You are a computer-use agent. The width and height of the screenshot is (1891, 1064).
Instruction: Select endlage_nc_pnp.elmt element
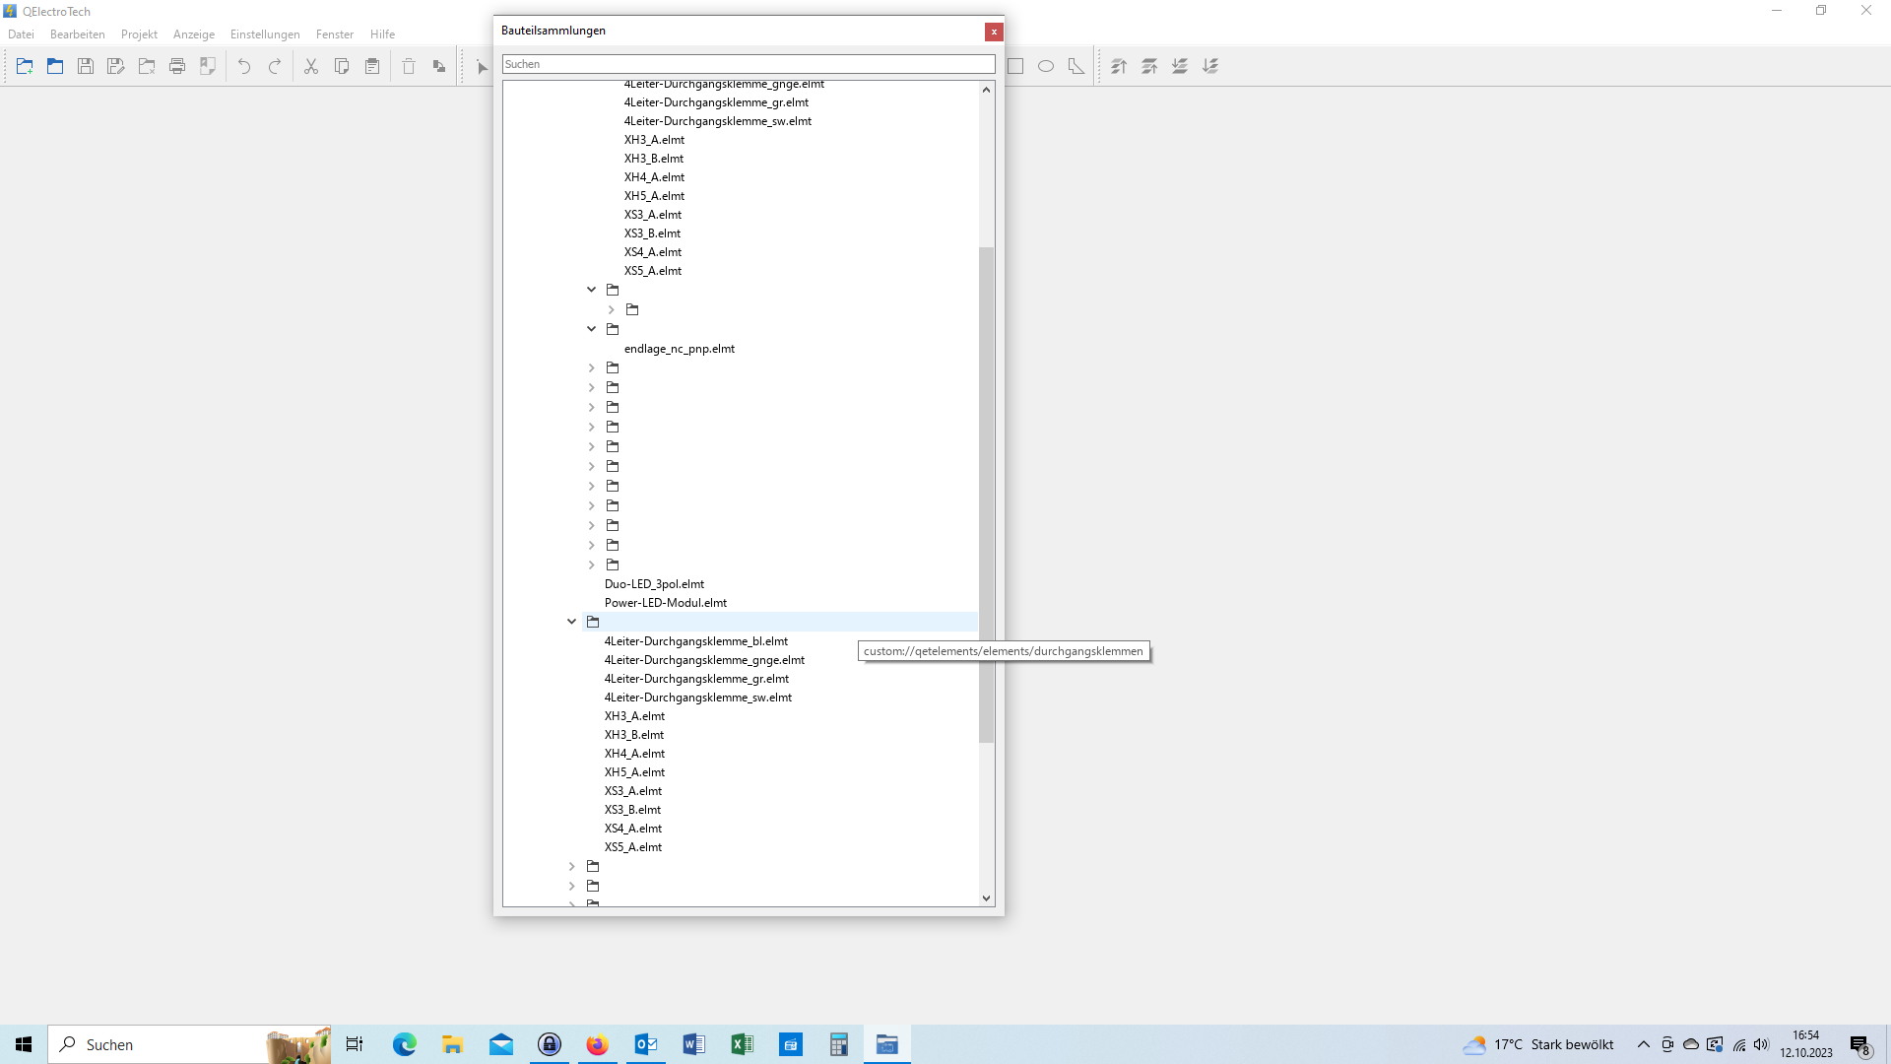pyautogui.click(x=680, y=349)
